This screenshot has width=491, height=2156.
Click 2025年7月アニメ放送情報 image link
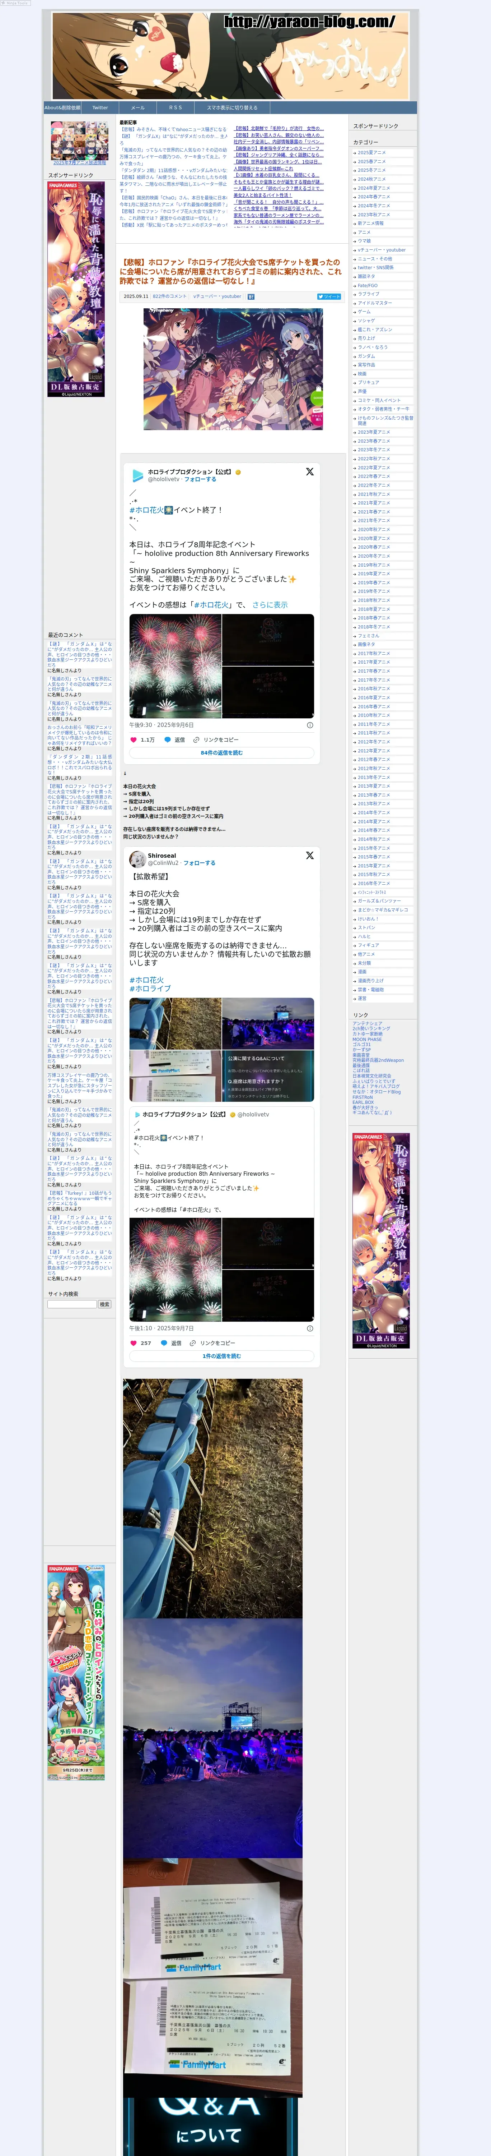point(79,143)
